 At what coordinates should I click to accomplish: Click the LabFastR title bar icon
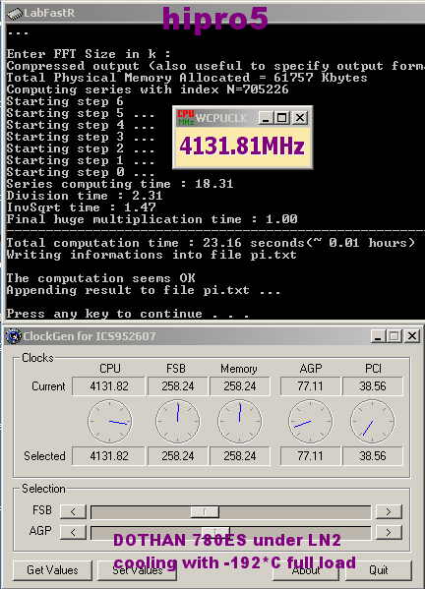point(15,14)
